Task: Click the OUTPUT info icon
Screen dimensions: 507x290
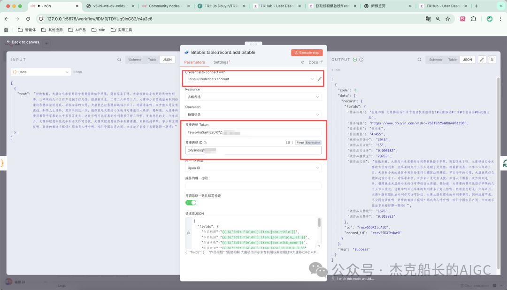Action: point(361,60)
